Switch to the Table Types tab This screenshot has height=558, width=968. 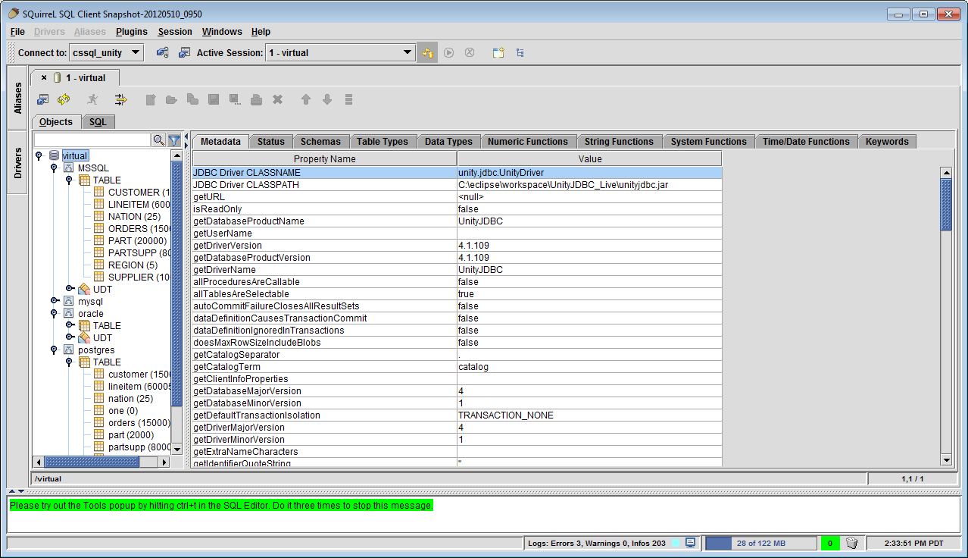(383, 142)
